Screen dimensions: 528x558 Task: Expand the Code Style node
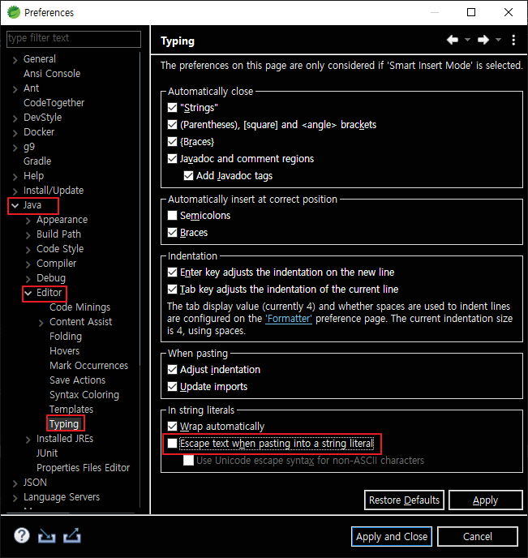(x=28, y=250)
